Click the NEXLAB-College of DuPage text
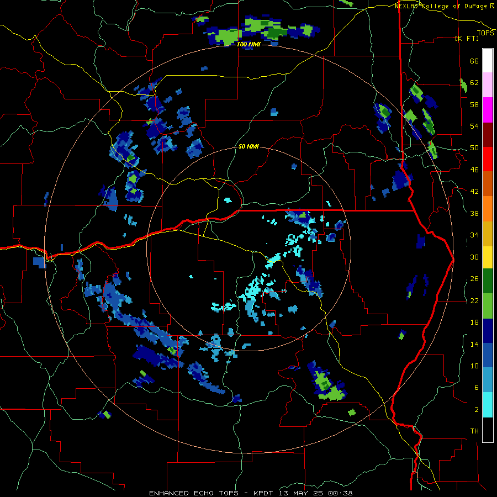Image resolution: width=497 pixels, height=497 pixels. coord(442,6)
